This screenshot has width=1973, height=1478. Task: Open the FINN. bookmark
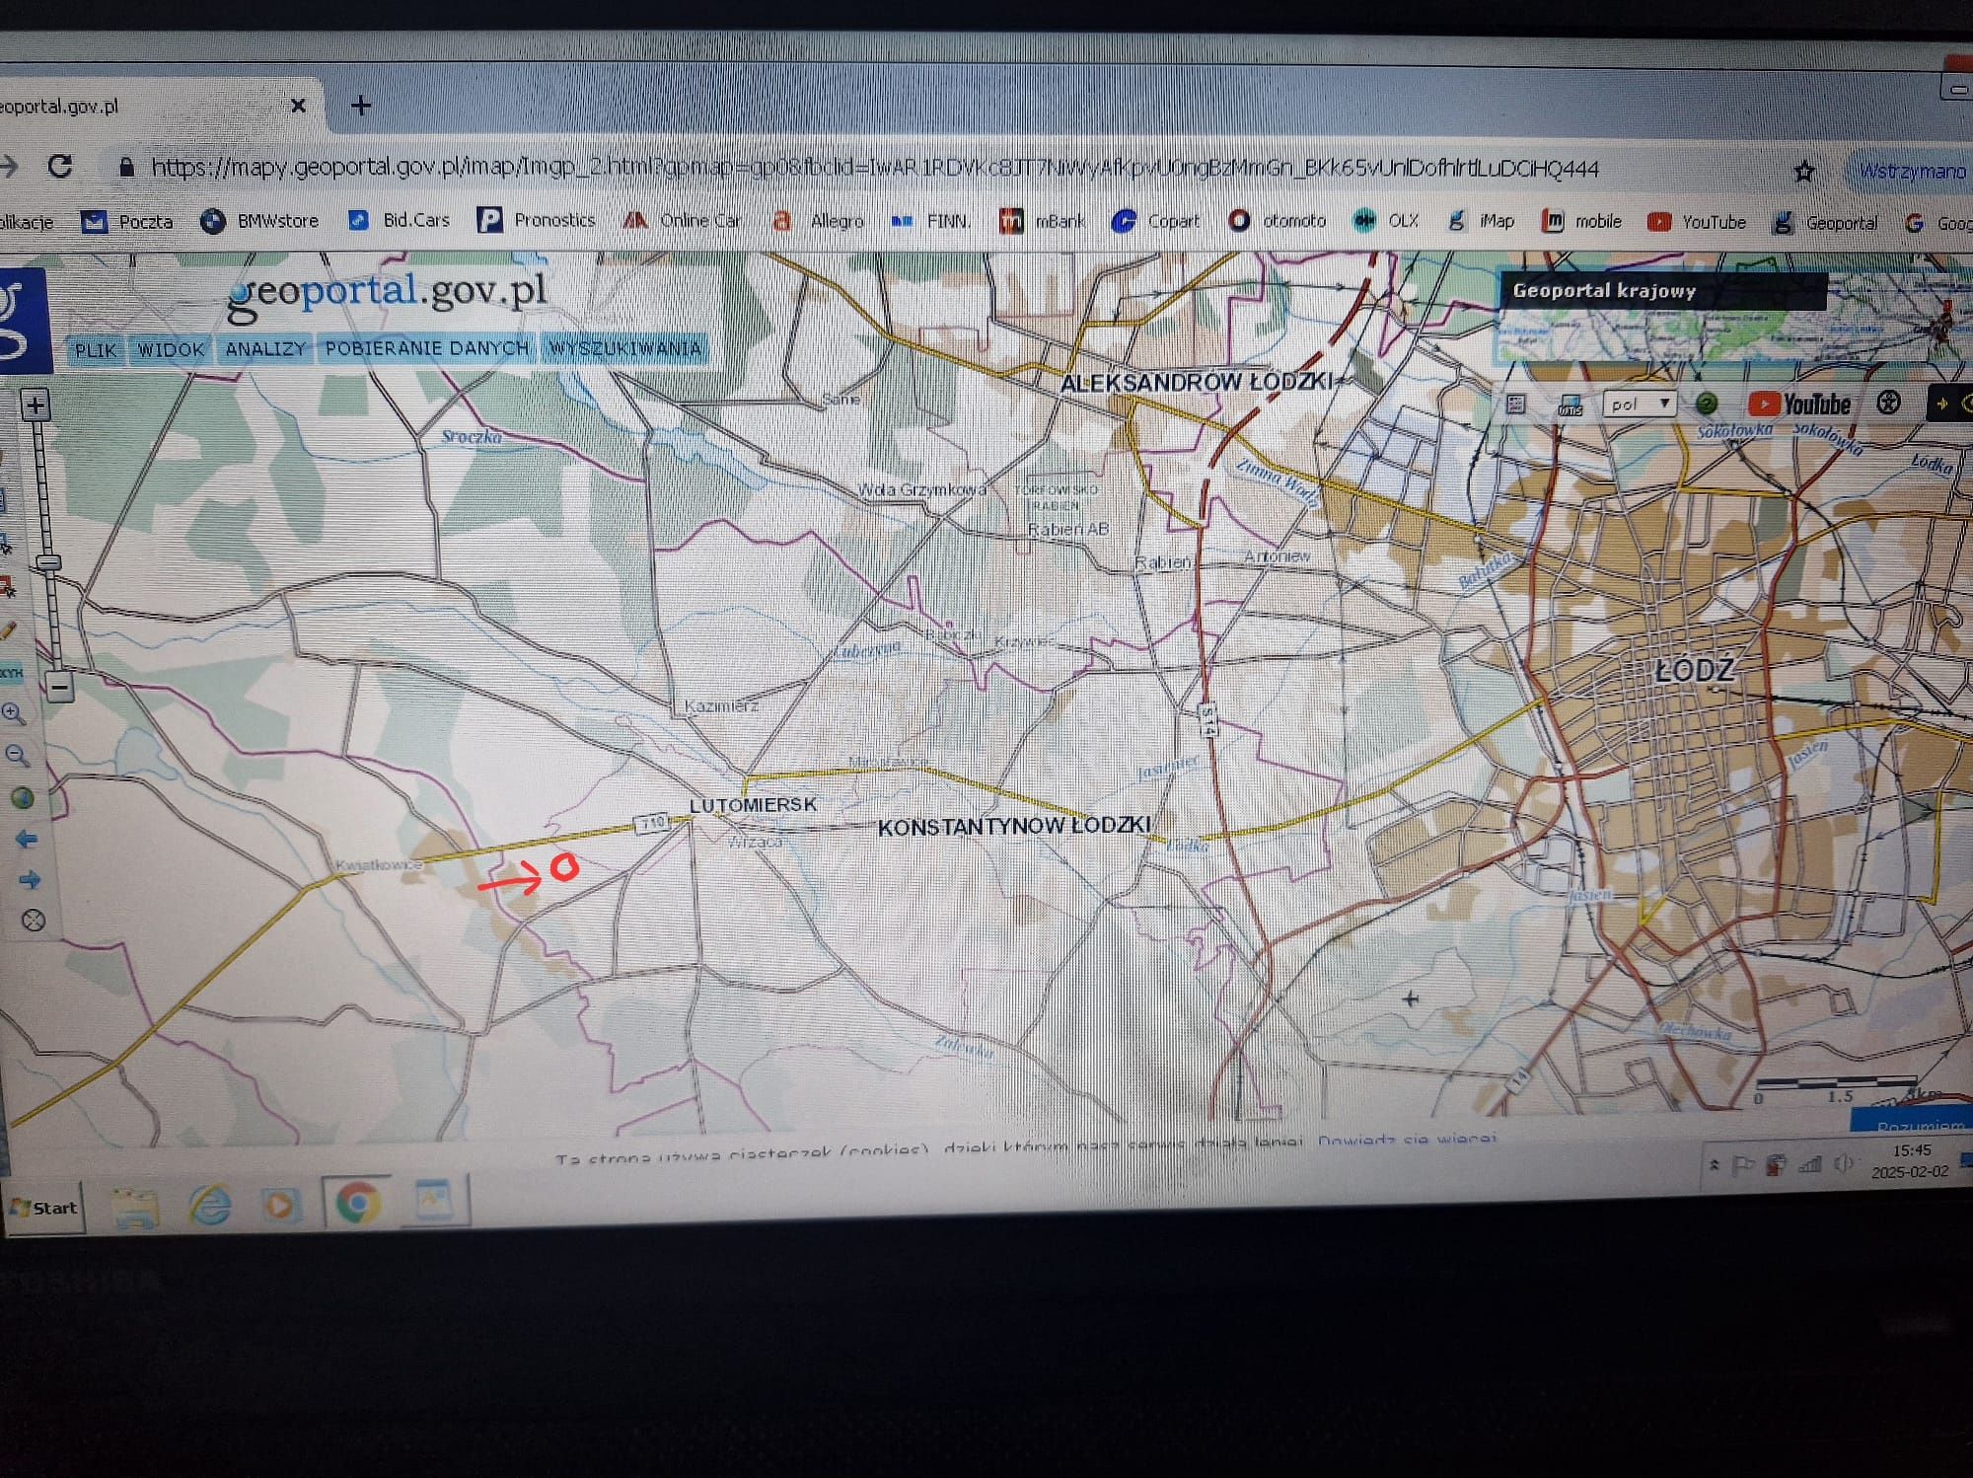click(930, 221)
